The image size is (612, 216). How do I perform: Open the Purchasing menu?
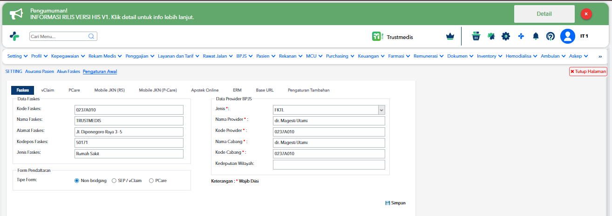(340, 56)
